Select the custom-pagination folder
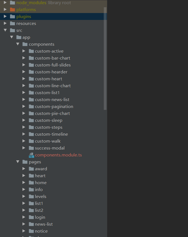The width and height of the screenshot is (188, 237). pyautogui.click(x=54, y=107)
